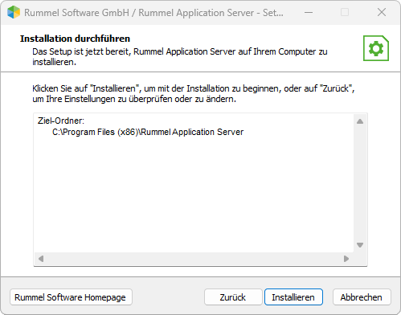
Task: Click the scroll down arrow in summary box
Action: point(360,245)
